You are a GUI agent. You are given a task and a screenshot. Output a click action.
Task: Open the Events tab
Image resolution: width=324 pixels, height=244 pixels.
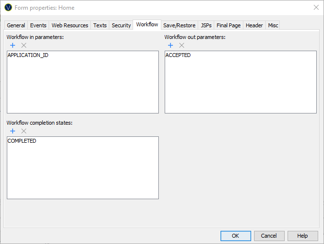tap(38, 25)
